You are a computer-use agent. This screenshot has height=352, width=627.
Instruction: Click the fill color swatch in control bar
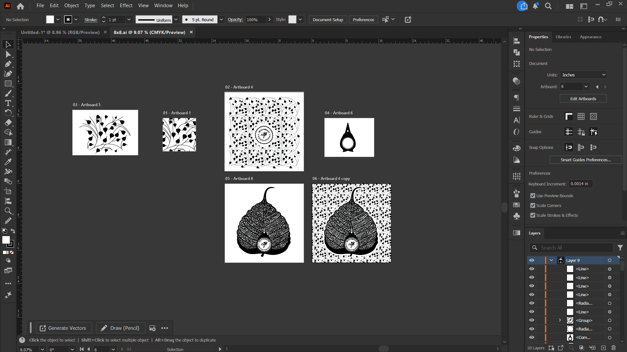[50, 20]
